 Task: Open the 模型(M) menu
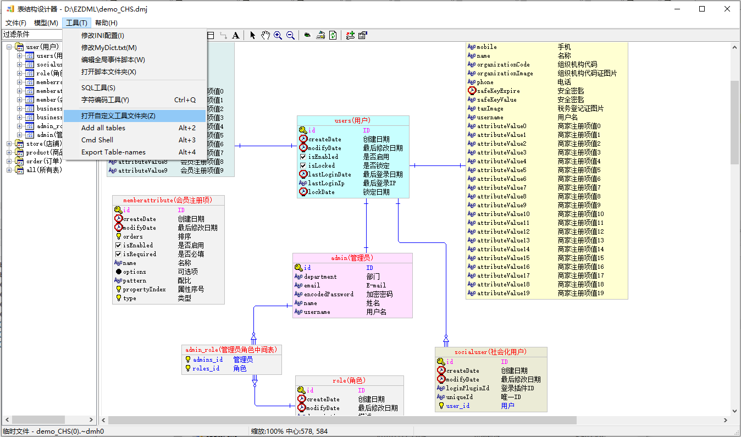[46, 23]
